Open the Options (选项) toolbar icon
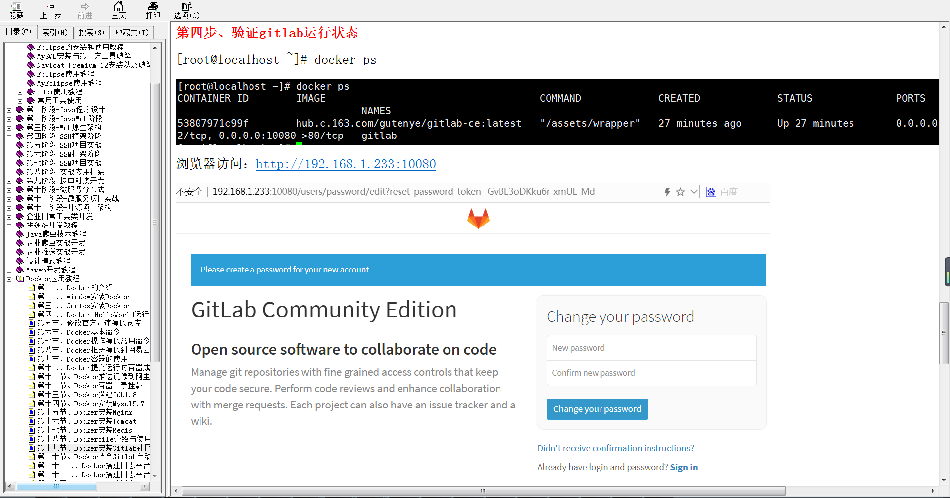This screenshot has height=498, width=950. coord(187,10)
